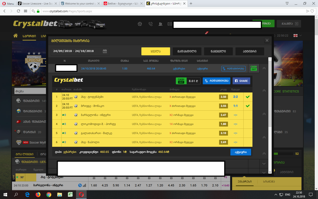This screenshot has height=199, width=318.
Task: Select the 'გადახდილი' filter tab
Action: point(187,51)
